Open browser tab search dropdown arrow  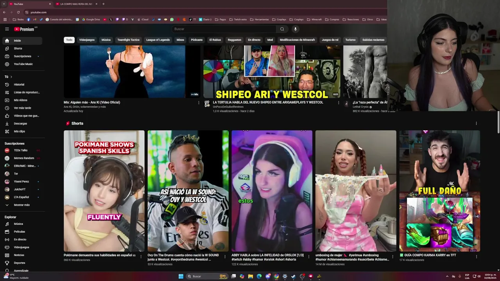point(4,4)
